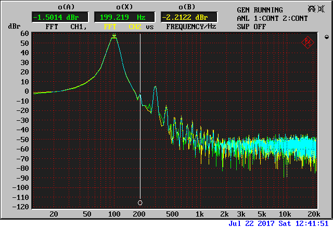This screenshot has width=333, height=227.
Task: Click the 100 Hz resonance peak on trace
Action: (x=114, y=38)
